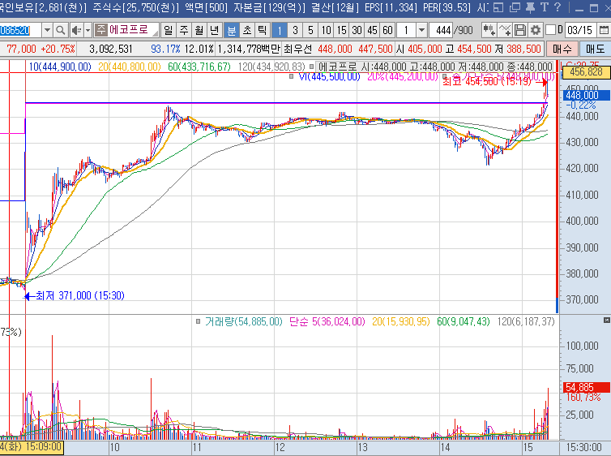Choose the 1 minute interval button
Image resolution: width=611 pixels, height=456 pixels.
click(x=280, y=30)
